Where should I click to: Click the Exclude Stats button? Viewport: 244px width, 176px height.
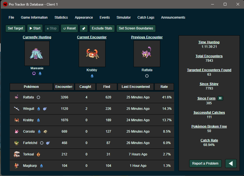click(x=102, y=28)
